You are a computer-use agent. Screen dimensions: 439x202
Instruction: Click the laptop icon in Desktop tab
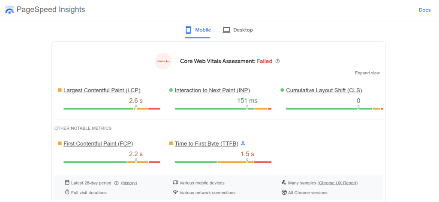(x=226, y=30)
